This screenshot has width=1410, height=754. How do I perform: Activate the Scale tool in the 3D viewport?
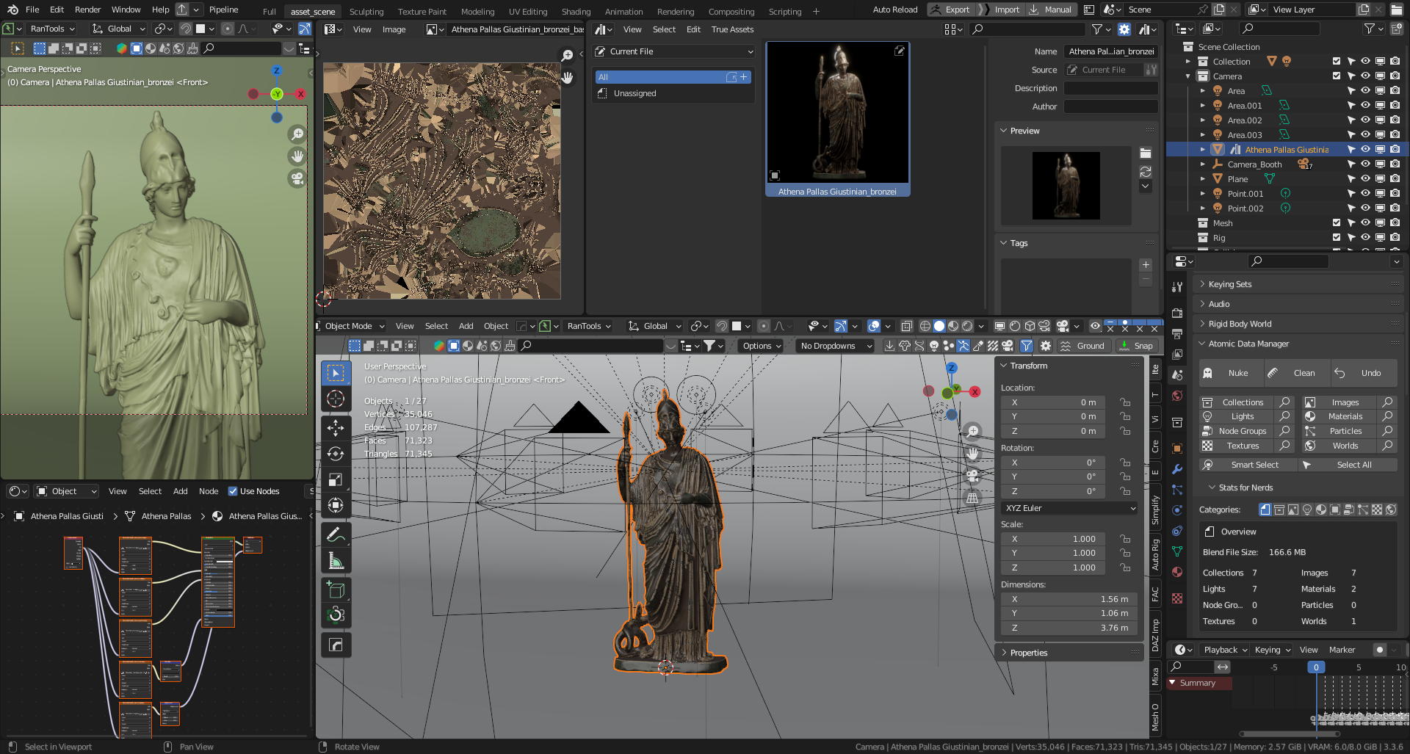336,479
